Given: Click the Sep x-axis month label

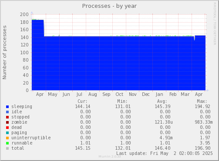Looking at the screenshot, I should coord(106,95).
